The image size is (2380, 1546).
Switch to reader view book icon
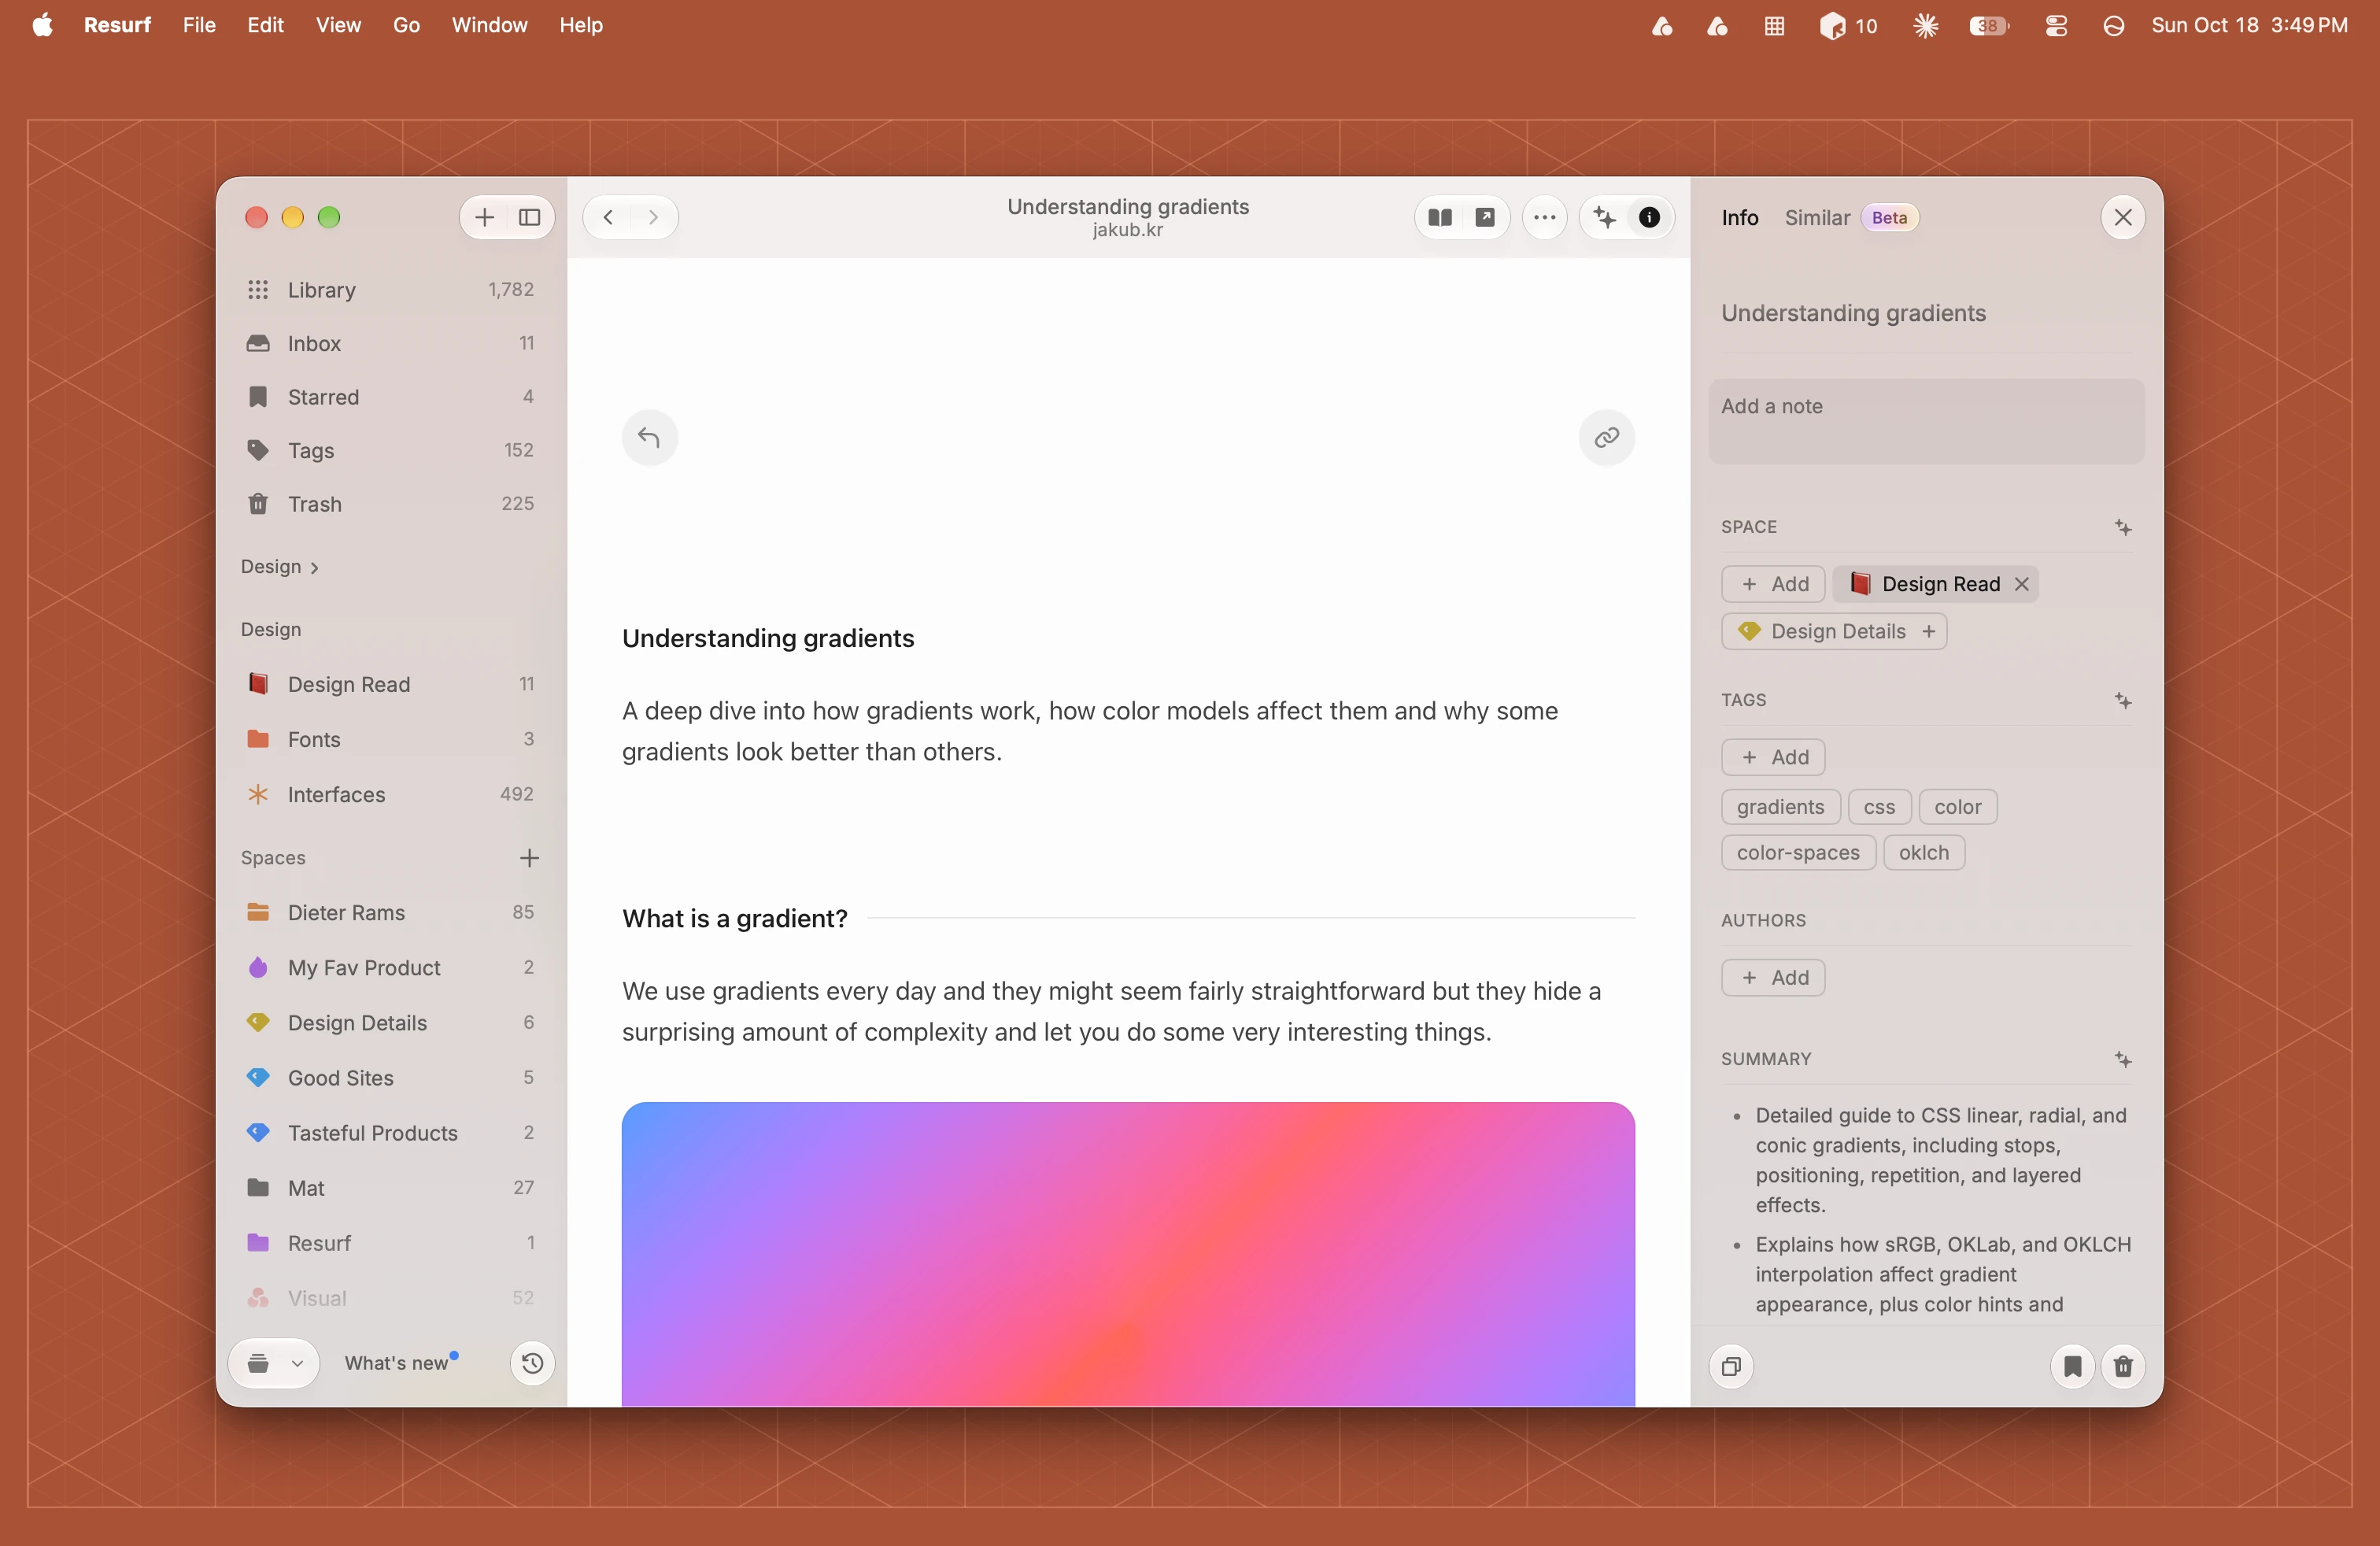(1440, 217)
